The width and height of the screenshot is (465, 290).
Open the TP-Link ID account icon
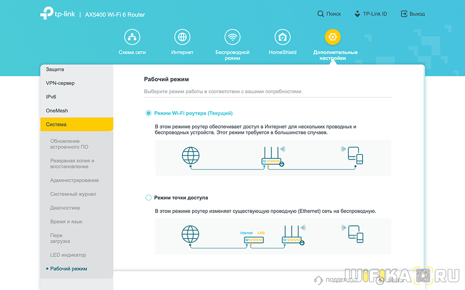coord(358,14)
